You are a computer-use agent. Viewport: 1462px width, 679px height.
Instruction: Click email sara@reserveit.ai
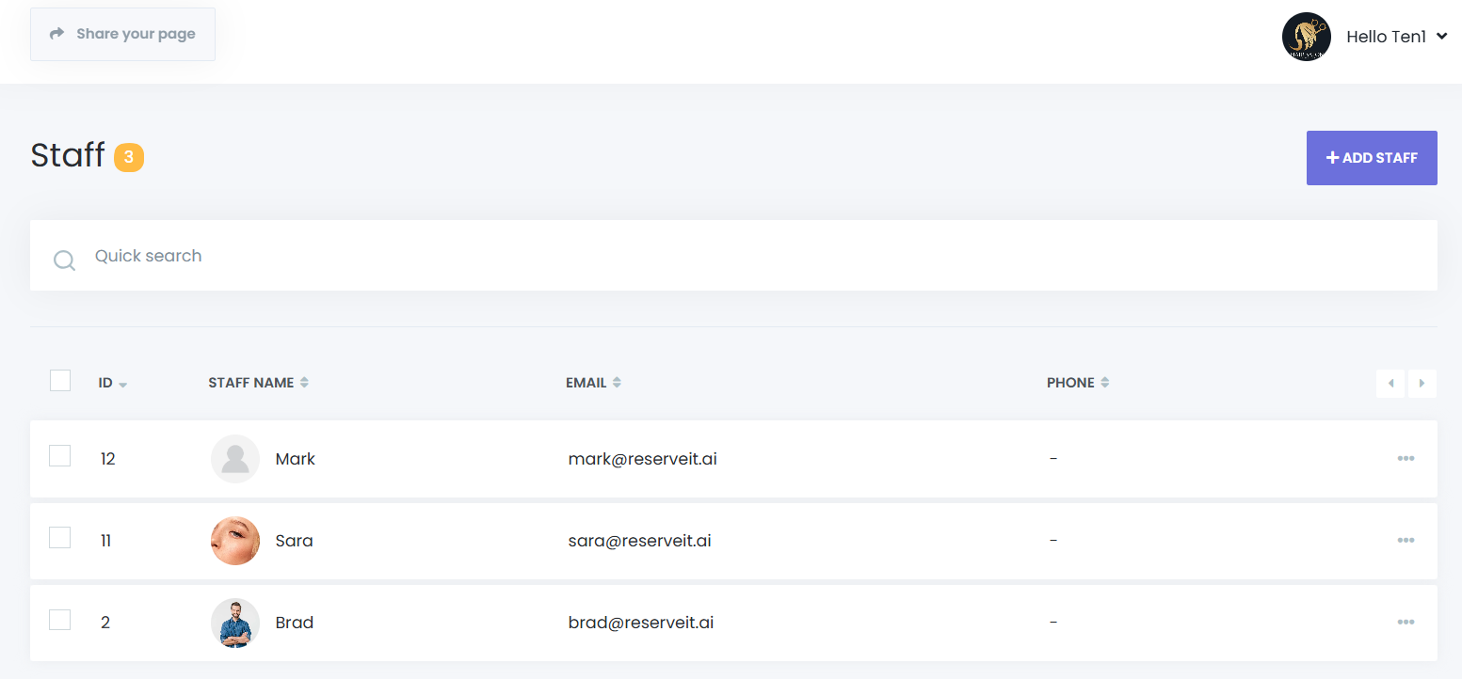639,541
